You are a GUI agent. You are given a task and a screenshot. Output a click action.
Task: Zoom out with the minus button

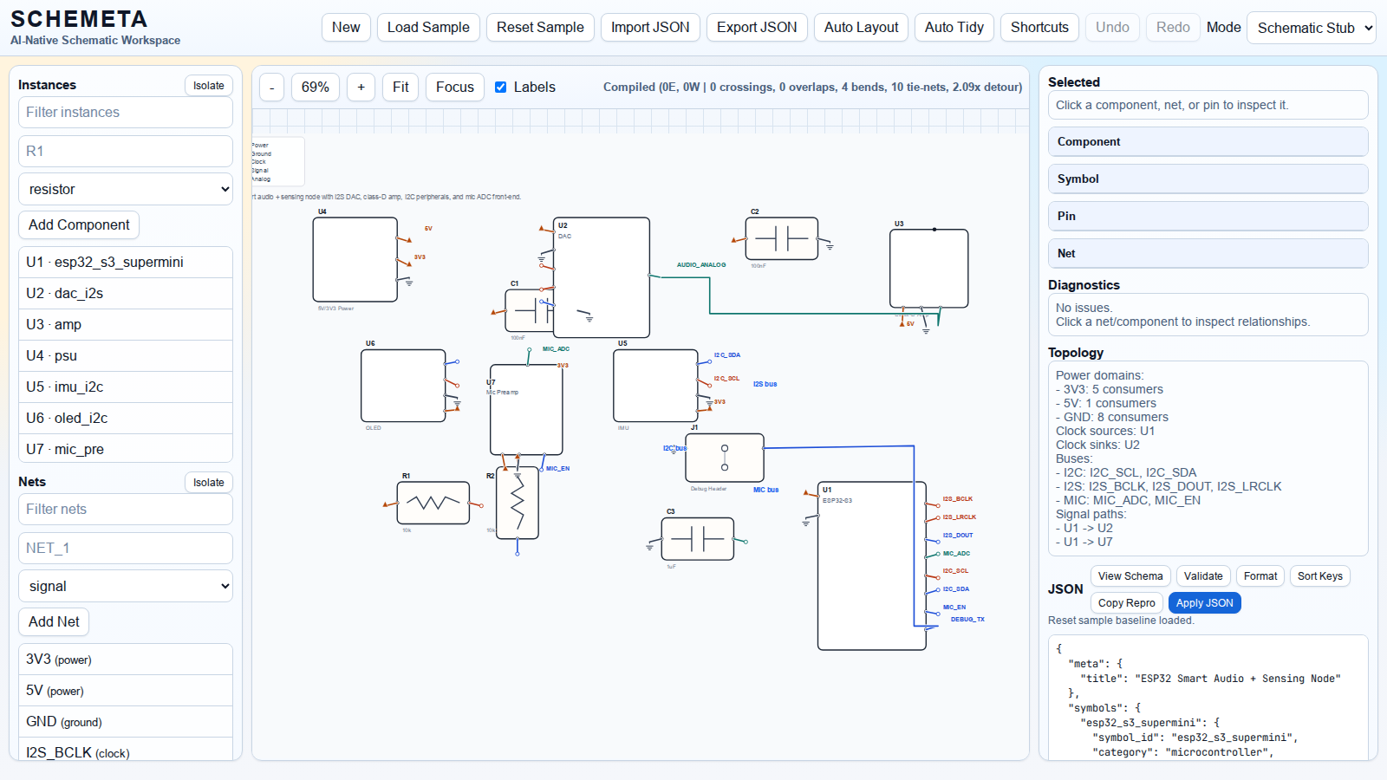272,88
